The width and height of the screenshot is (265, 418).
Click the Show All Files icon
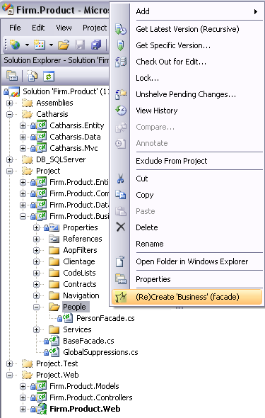point(33,77)
